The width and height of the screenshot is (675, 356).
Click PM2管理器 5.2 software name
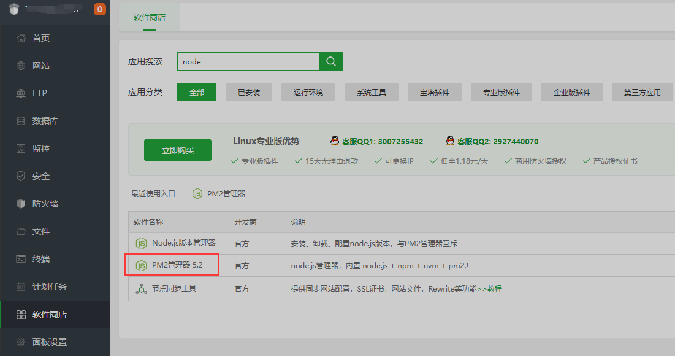coord(177,265)
